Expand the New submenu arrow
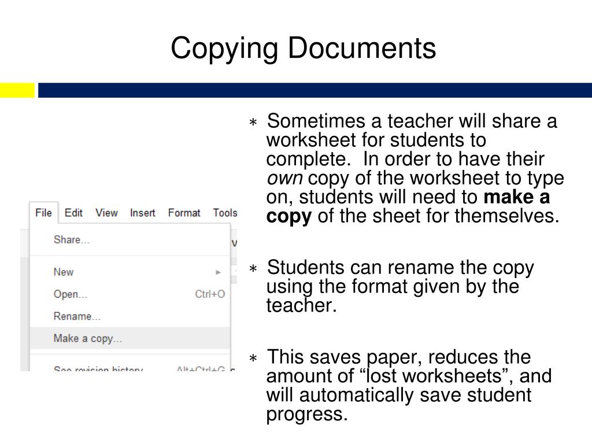This screenshot has height=444, width=592. click(x=218, y=272)
